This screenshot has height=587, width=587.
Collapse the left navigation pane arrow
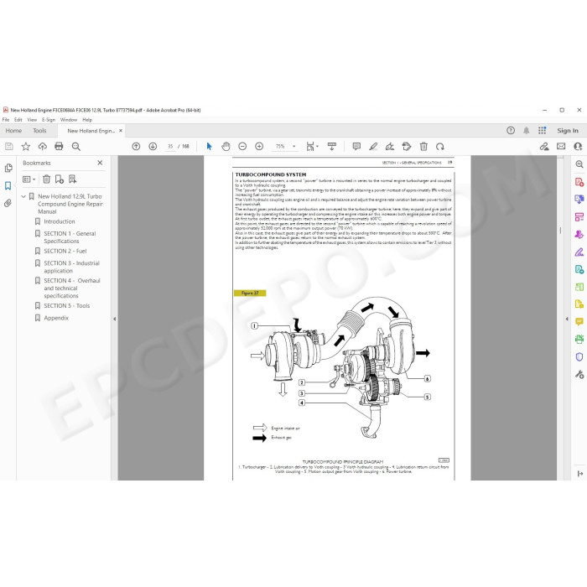pyautogui.click(x=115, y=319)
